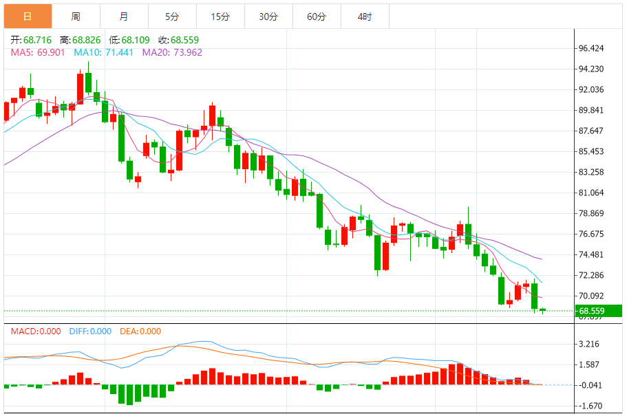Click the last small green candlestick
Screen dimensions: 629x414
[543, 310]
